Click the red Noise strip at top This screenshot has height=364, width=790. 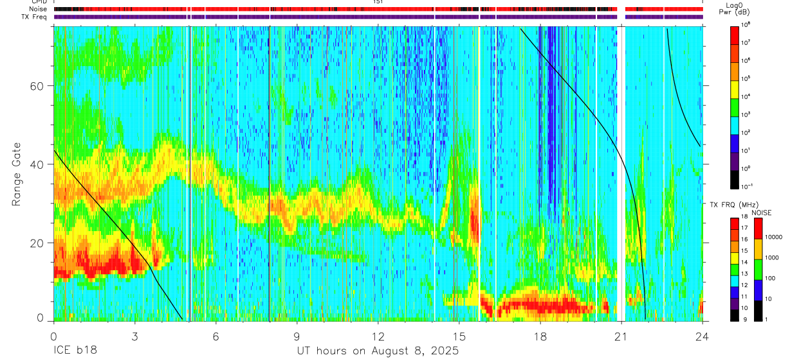[378, 10]
